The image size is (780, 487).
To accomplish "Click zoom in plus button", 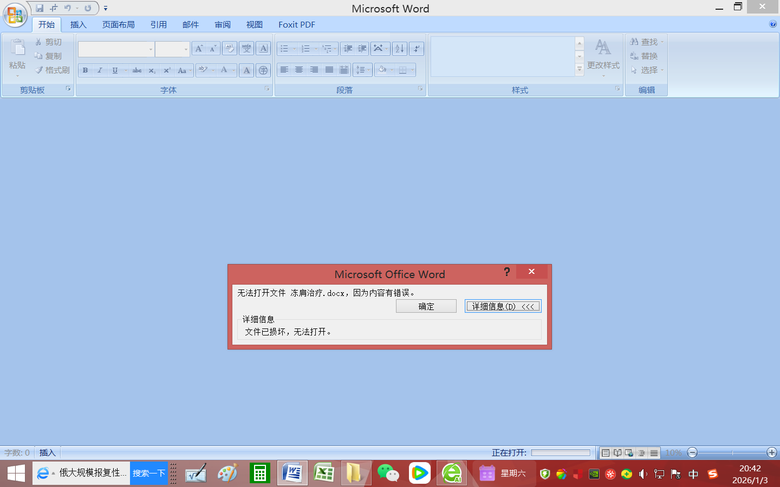I will 772,452.
